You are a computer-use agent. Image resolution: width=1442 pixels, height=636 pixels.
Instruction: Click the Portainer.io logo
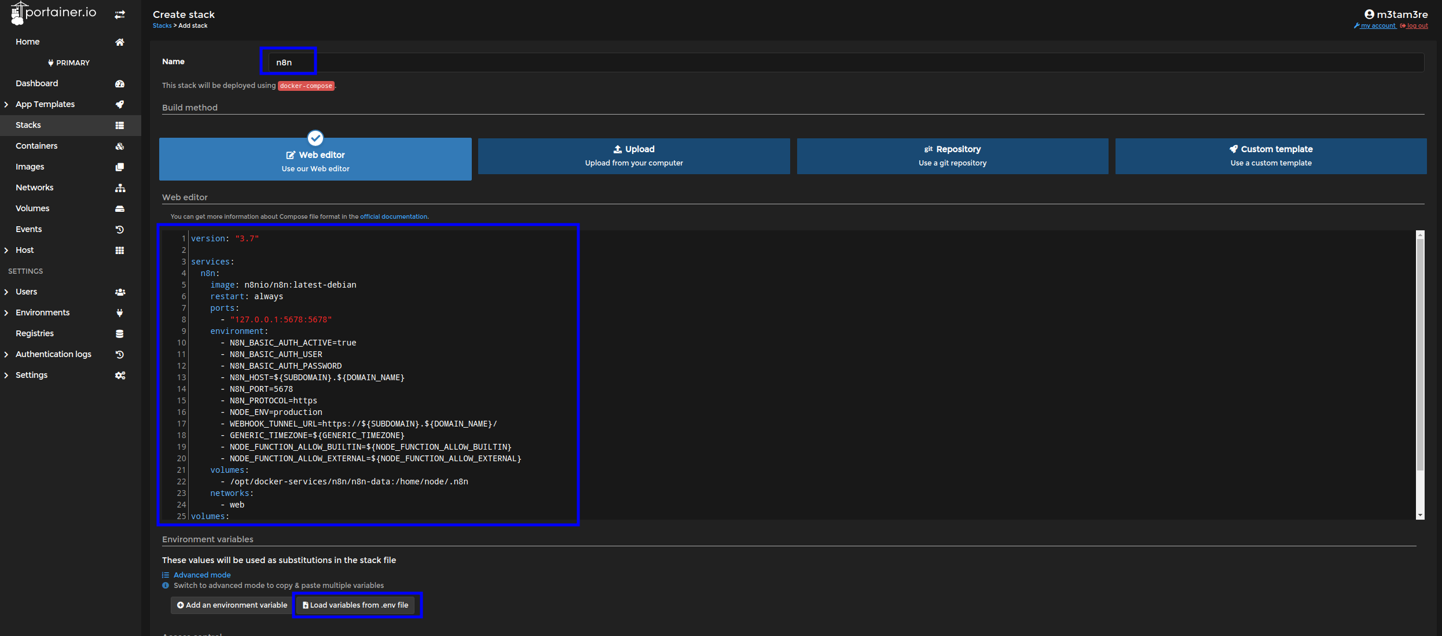point(53,13)
